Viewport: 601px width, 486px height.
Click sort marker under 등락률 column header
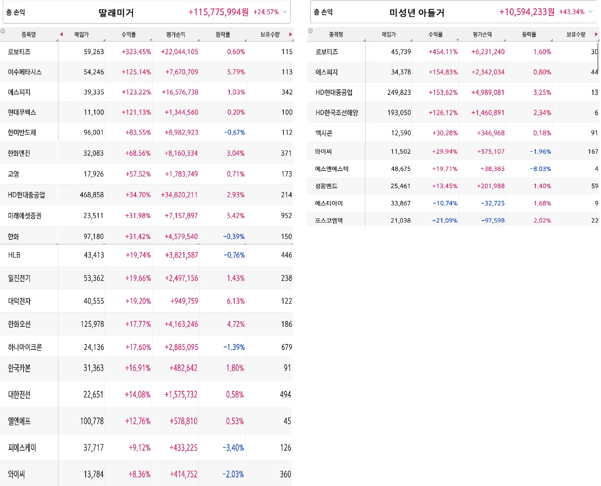pos(245,39)
